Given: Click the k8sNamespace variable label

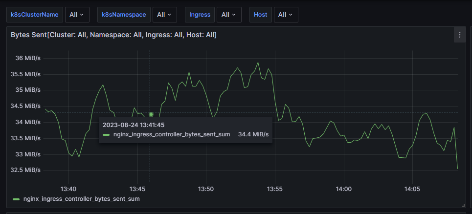Looking at the screenshot, I should pos(124,15).
